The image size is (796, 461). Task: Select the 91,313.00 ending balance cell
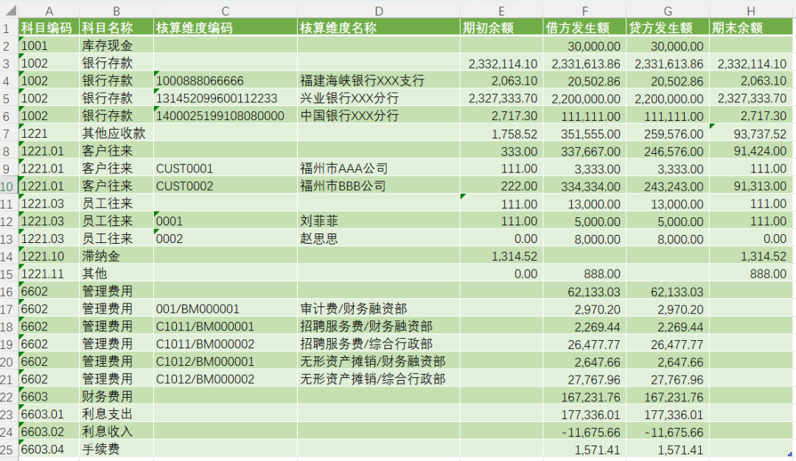[x=751, y=186]
